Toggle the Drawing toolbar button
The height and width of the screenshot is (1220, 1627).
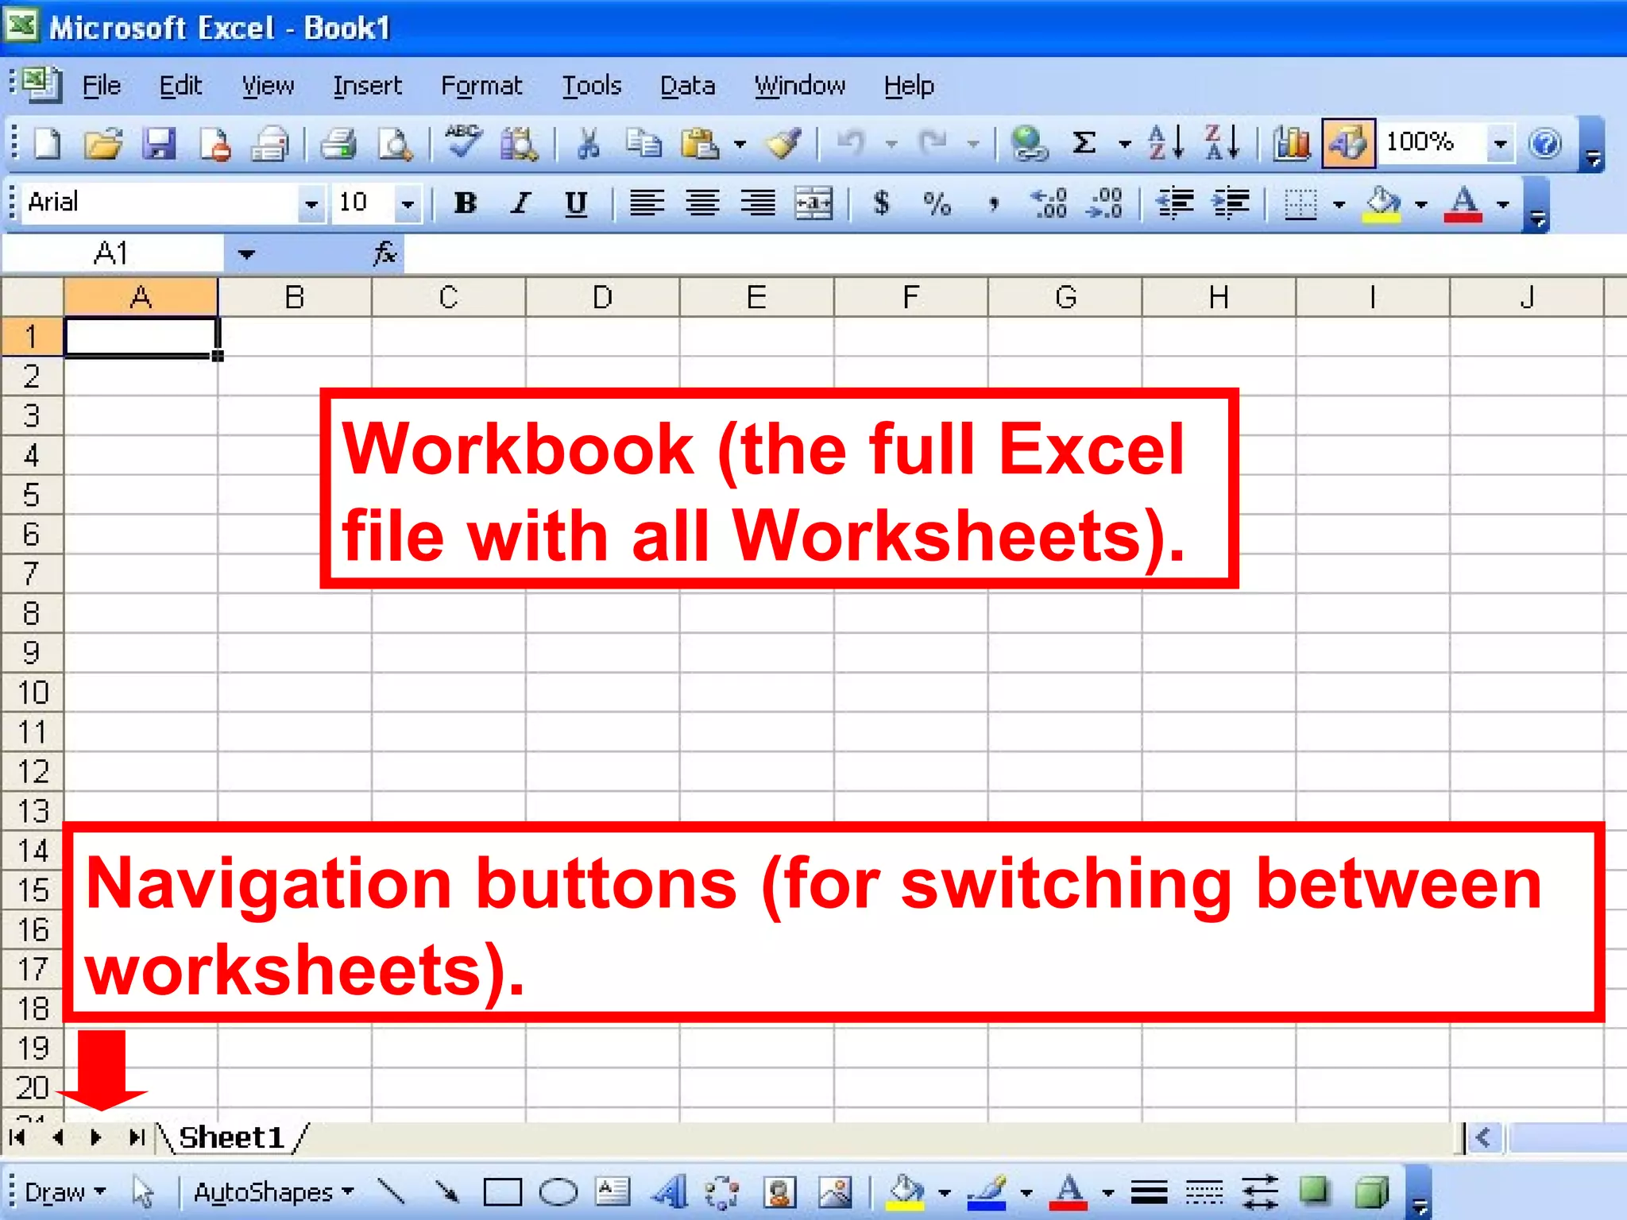pyautogui.click(x=1348, y=144)
